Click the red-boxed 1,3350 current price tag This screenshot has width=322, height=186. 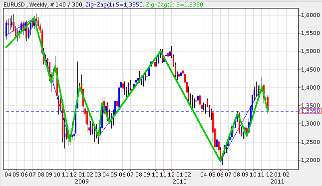tap(311, 111)
